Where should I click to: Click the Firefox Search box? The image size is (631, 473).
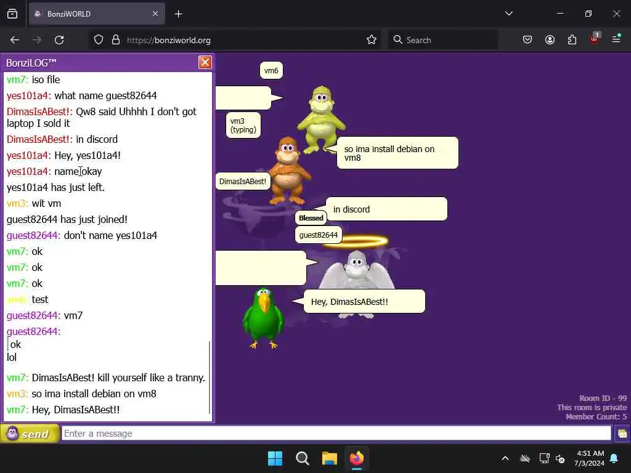coord(442,40)
